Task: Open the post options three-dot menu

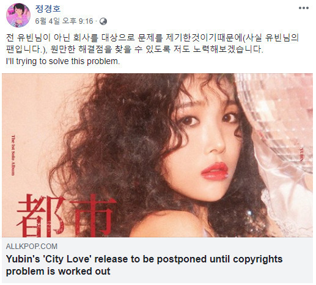Action: click(x=304, y=8)
